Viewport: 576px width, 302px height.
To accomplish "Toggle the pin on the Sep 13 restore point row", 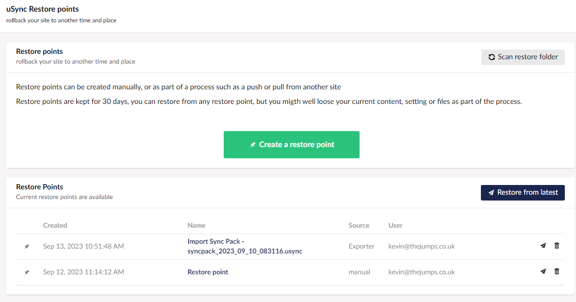I will pos(27,246).
